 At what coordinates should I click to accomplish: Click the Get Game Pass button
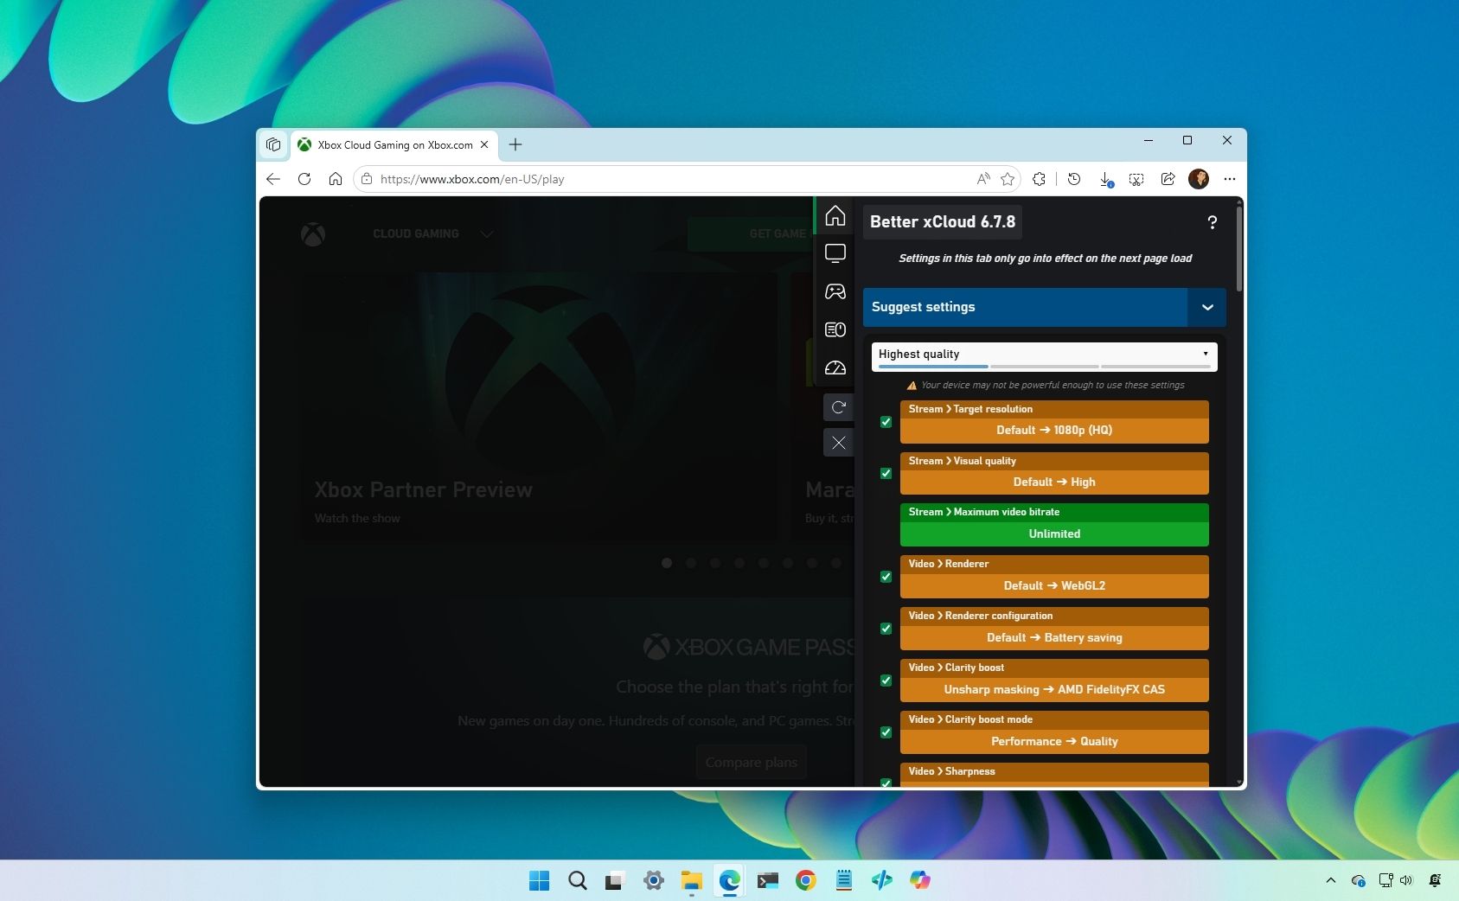pyautogui.click(x=750, y=233)
